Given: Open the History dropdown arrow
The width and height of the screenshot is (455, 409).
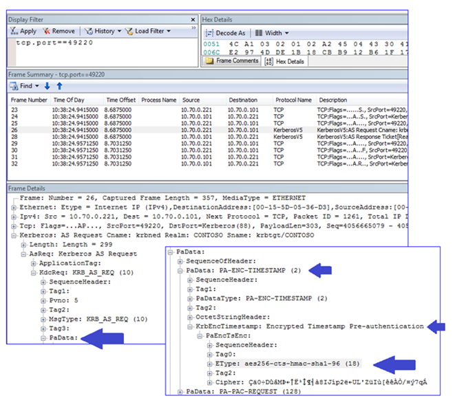Looking at the screenshot, I should 119,31.
